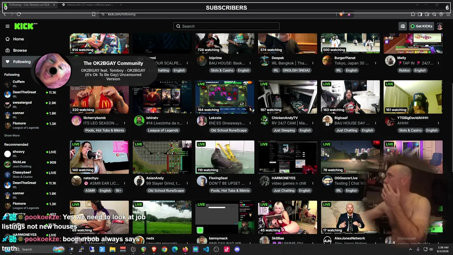Screen dimensions: 453x255
Task: Focus the Kick search field
Action: pyautogui.click(x=226, y=26)
